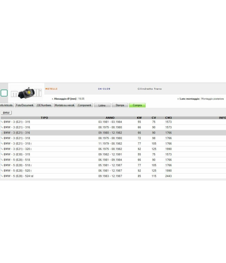This screenshot has width=226, height=263.
Task: Select row text BMW - 5 (E28) - 520 i
Action: tap(18, 171)
